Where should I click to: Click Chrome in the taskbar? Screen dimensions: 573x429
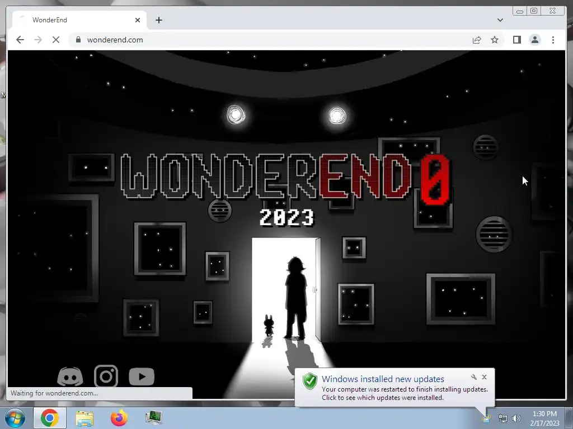(50, 418)
